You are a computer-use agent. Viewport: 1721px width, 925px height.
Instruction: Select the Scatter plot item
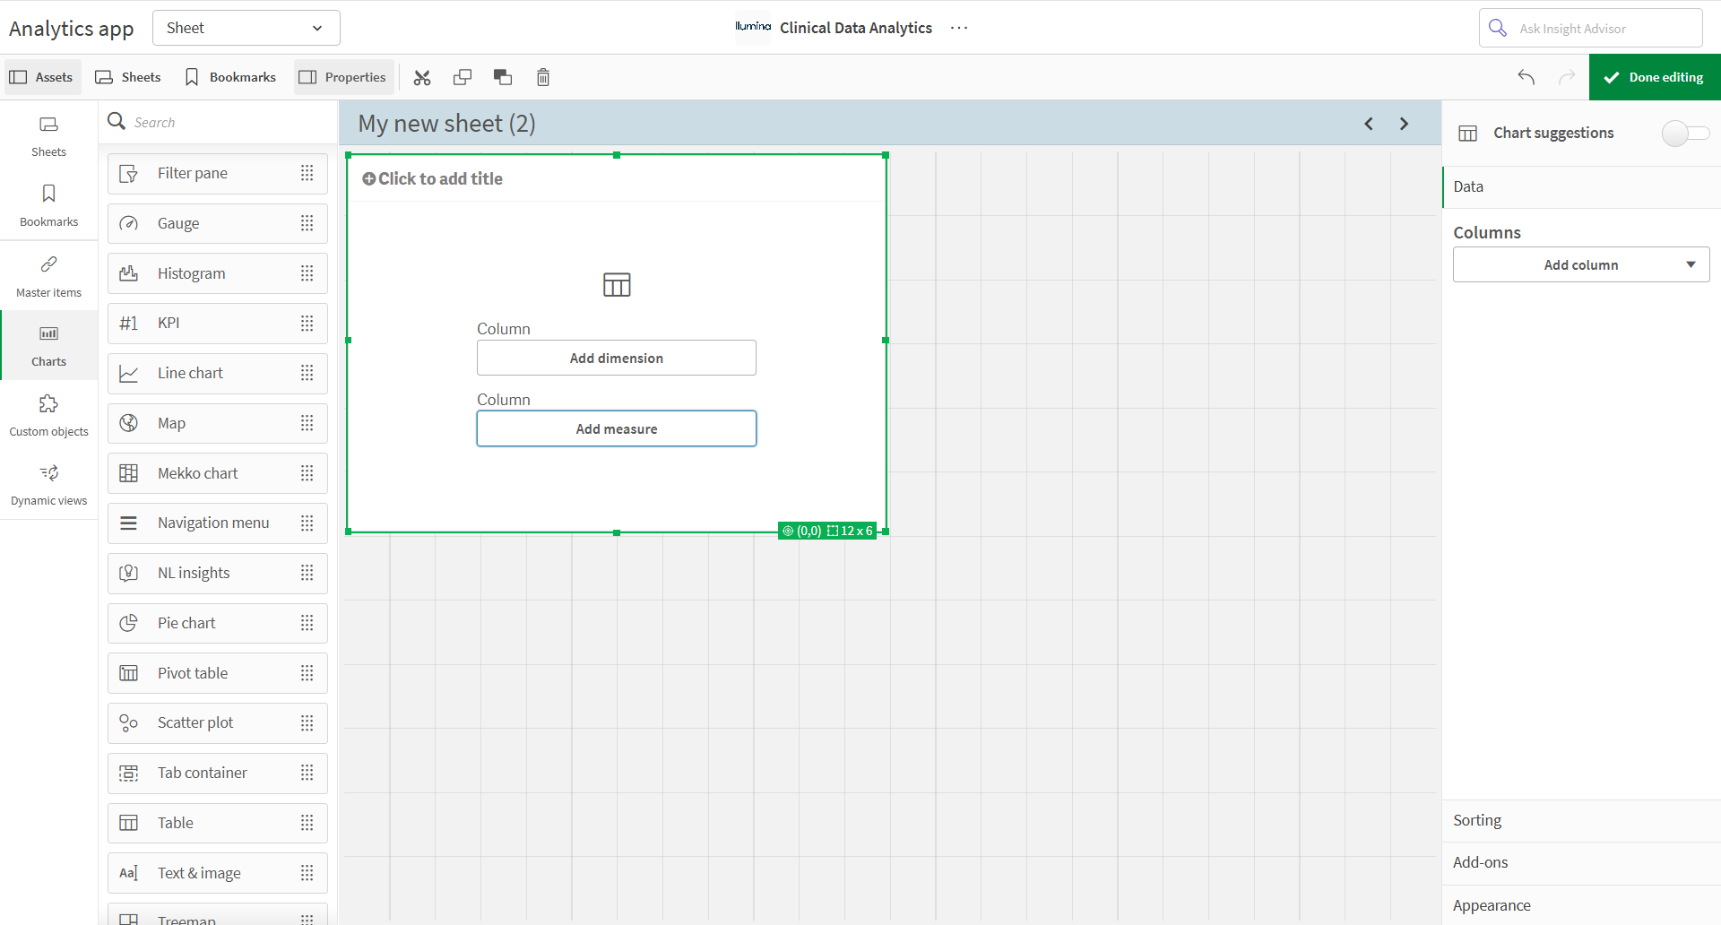point(218,722)
